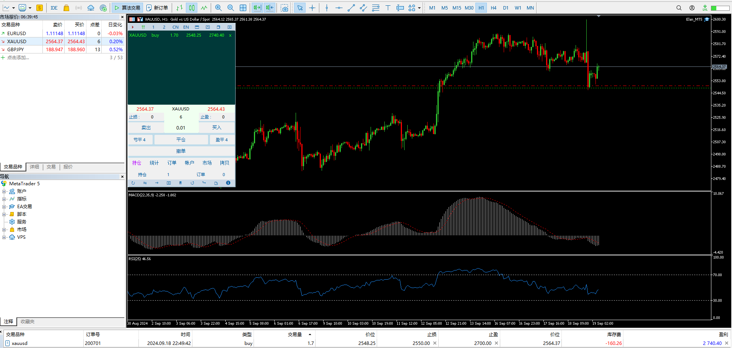Click the 新订单 new order button
The width and height of the screenshot is (732, 348).
157,8
